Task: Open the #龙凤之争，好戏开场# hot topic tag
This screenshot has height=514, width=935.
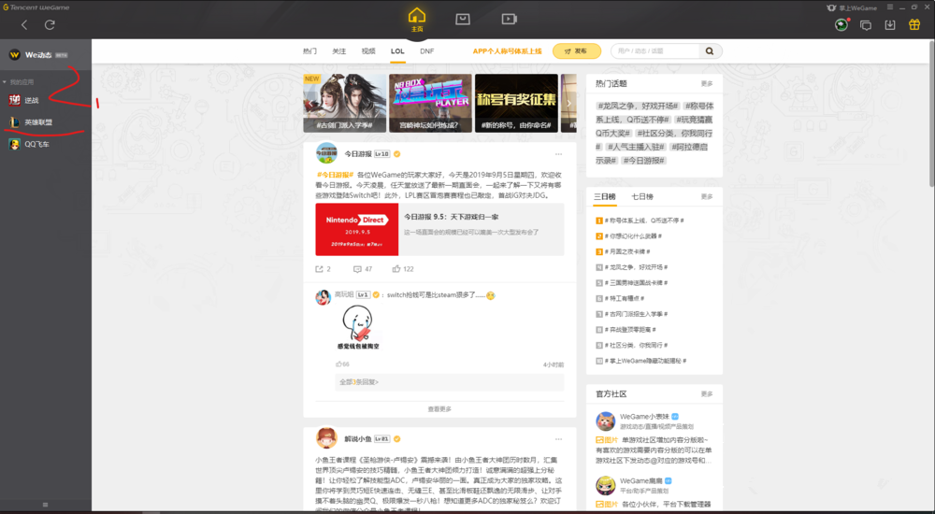Action: [638, 107]
